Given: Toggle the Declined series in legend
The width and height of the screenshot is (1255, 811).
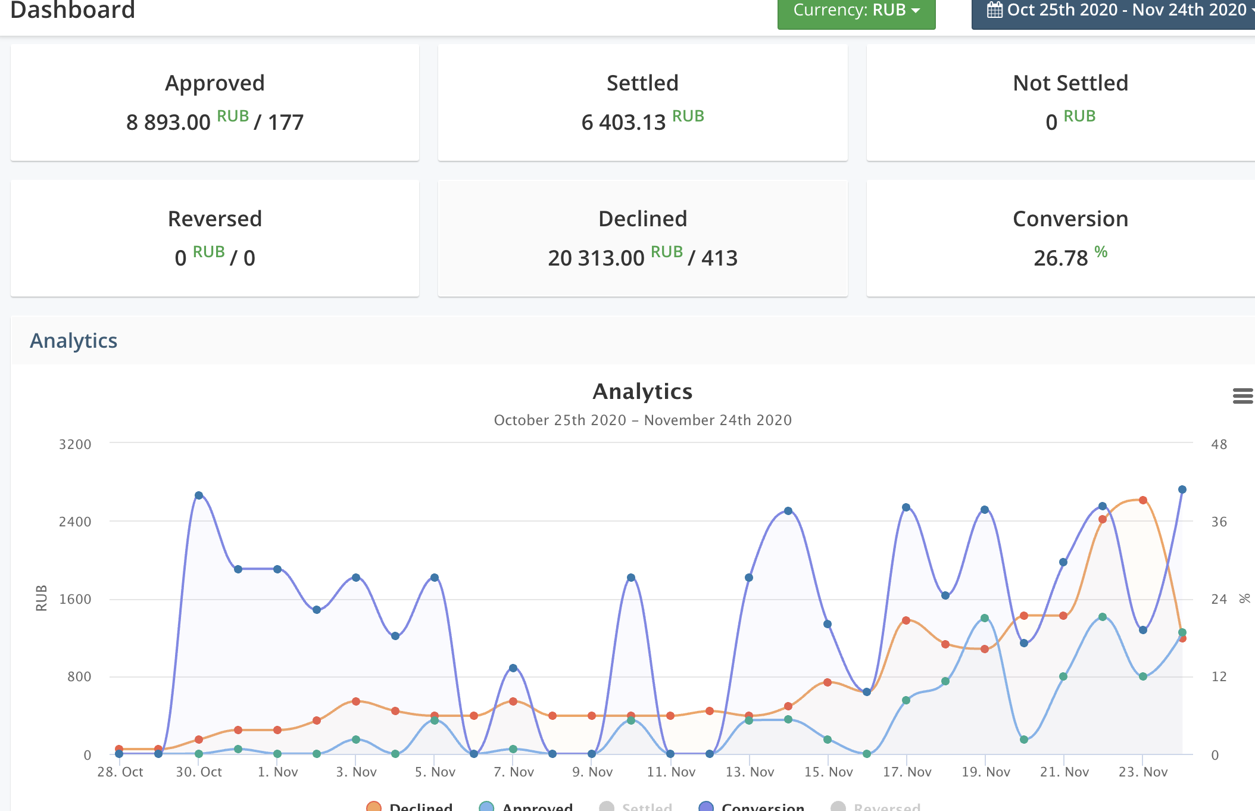Looking at the screenshot, I should (x=420, y=807).
